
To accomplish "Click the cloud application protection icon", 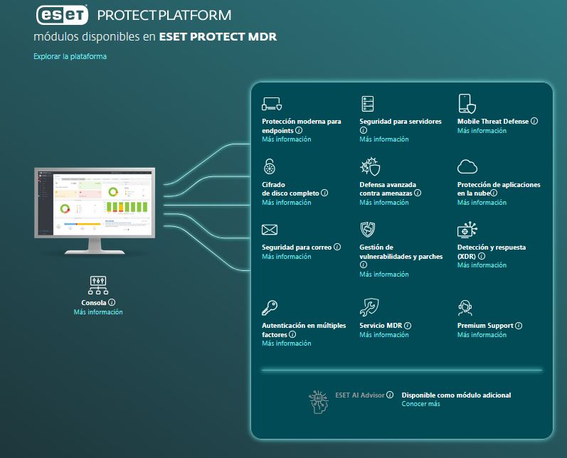I will (x=467, y=166).
